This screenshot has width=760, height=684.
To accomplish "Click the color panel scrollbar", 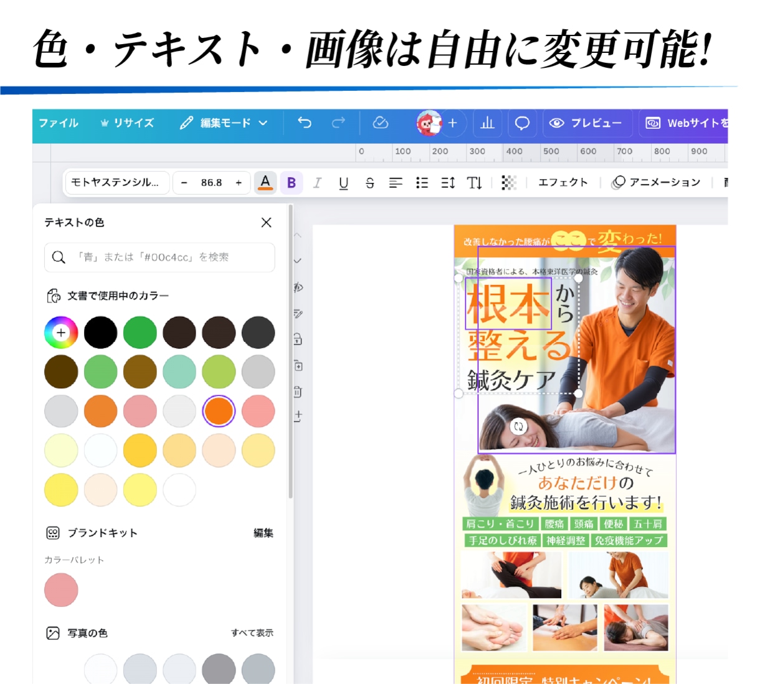I will pyautogui.click(x=291, y=352).
